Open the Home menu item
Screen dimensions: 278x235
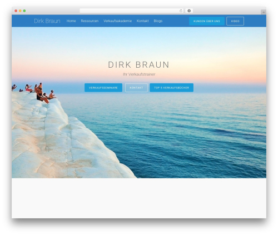[x=71, y=21]
